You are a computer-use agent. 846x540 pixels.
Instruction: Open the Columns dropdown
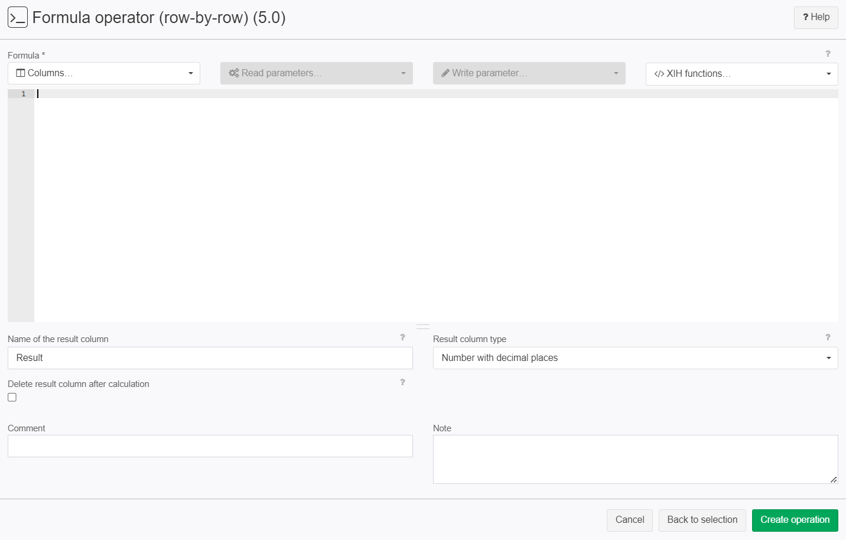104,73
